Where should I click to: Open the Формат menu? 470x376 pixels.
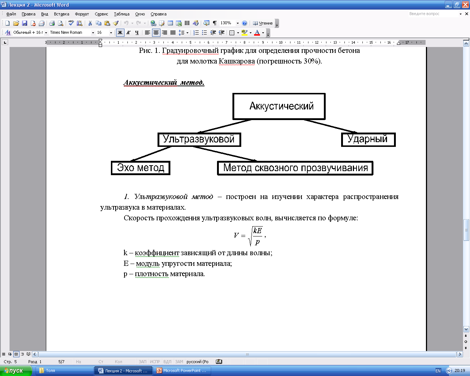(x=82, y=14)
